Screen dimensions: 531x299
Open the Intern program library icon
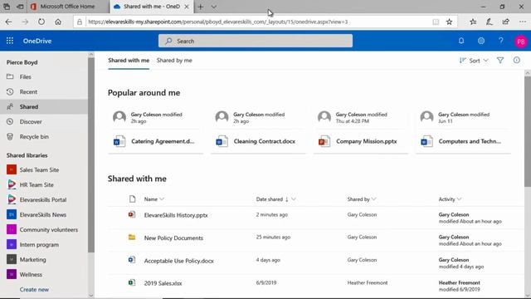pyautogui.click(x=12, y=244)
